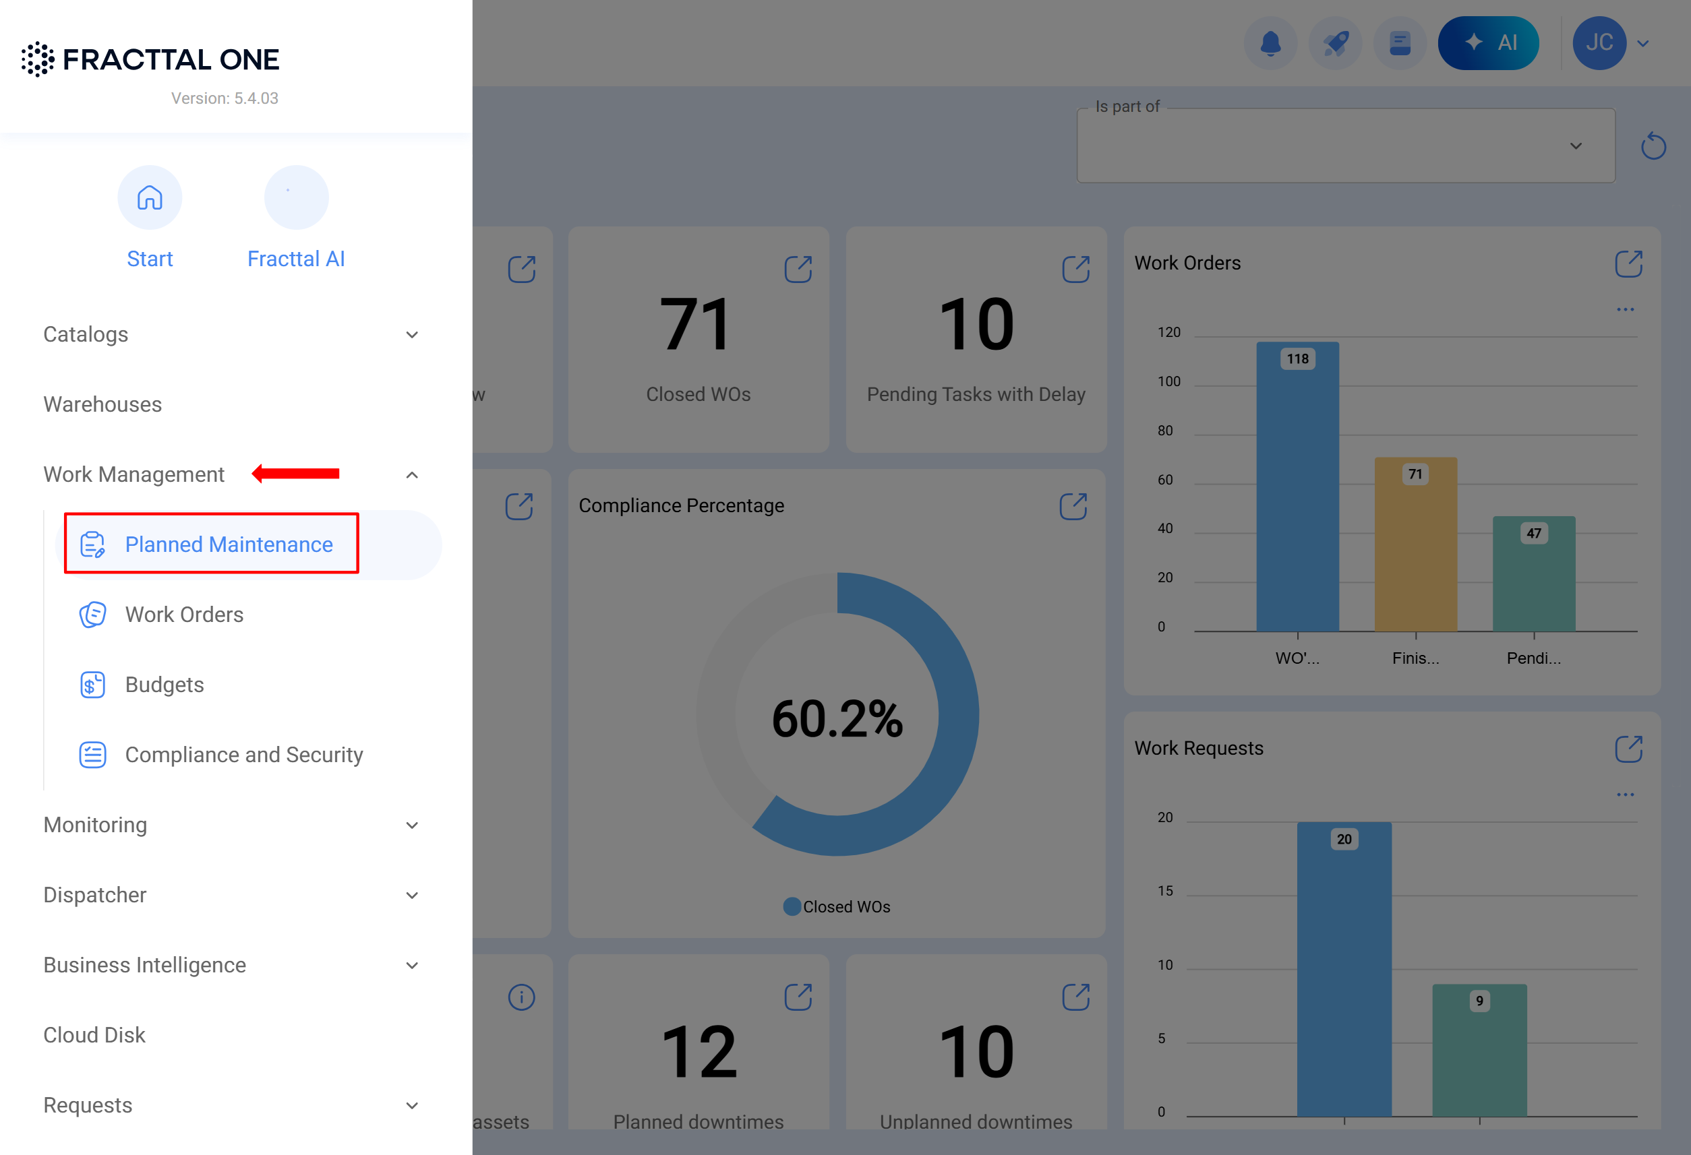Open Work Requests chart external link icon
1691x1155 pixels.
(x=1628, y=749)
